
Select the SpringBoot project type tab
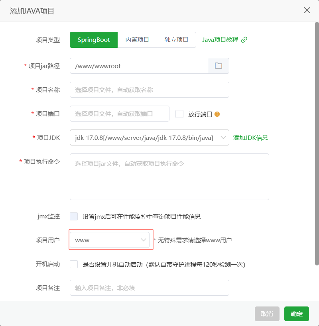click(x=94, y=40)
